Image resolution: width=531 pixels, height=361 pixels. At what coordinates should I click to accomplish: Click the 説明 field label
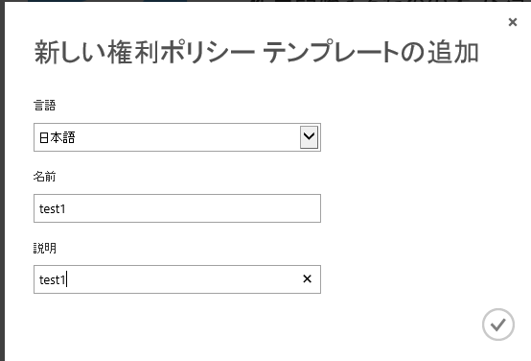[45, 248]
